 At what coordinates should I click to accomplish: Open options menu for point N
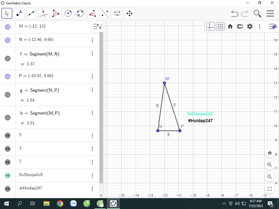[92, 40]
